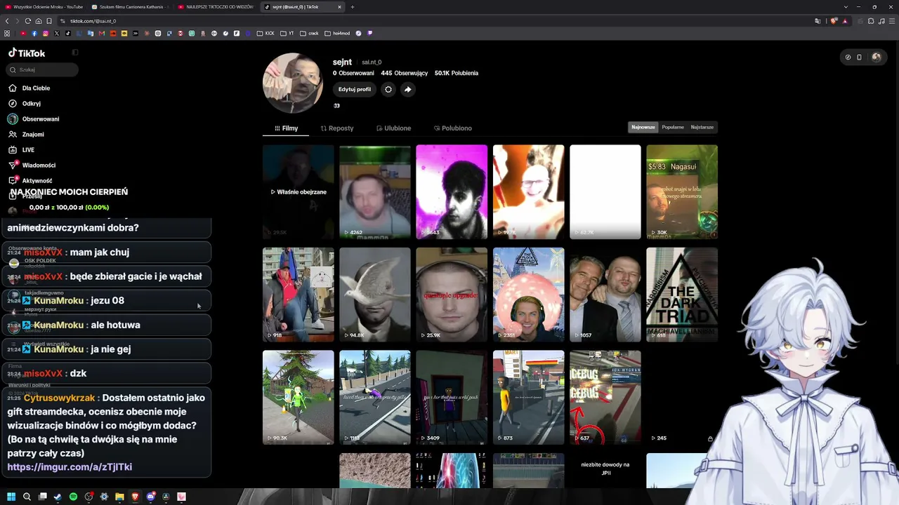The image size is (899, 505).
Task: Click the TikTok top-right phone app icon
Action: [x=859, y=58]
